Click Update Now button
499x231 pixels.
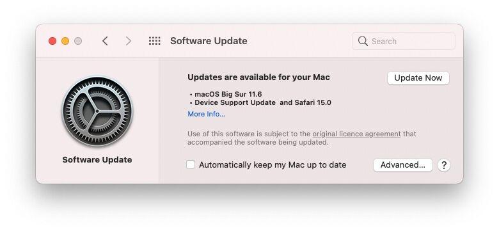pos(418,78)
